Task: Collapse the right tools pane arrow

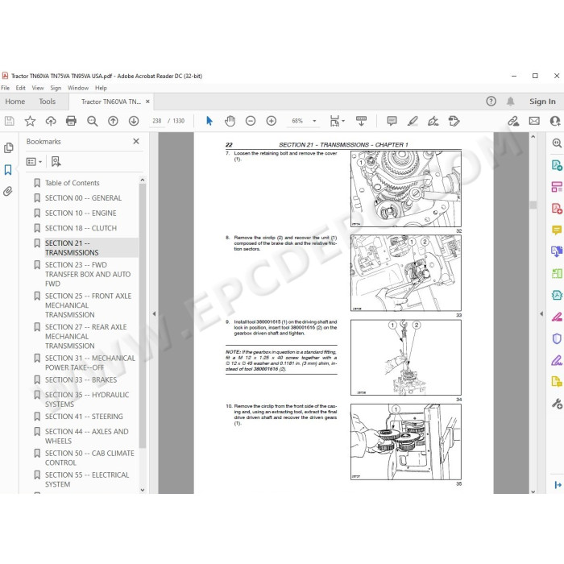Action: 541,313
